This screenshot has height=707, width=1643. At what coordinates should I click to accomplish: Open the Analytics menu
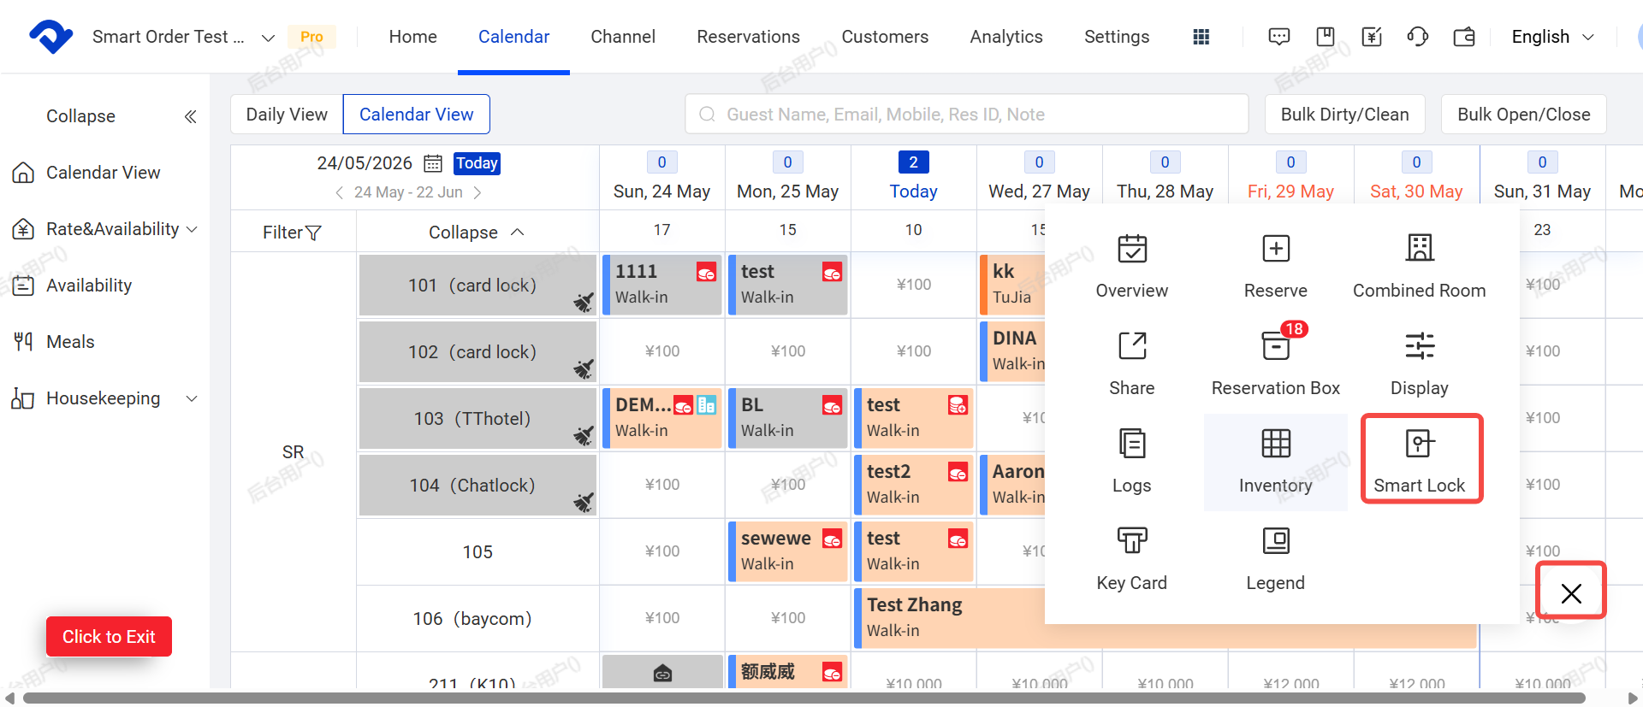pos(1006,37)
